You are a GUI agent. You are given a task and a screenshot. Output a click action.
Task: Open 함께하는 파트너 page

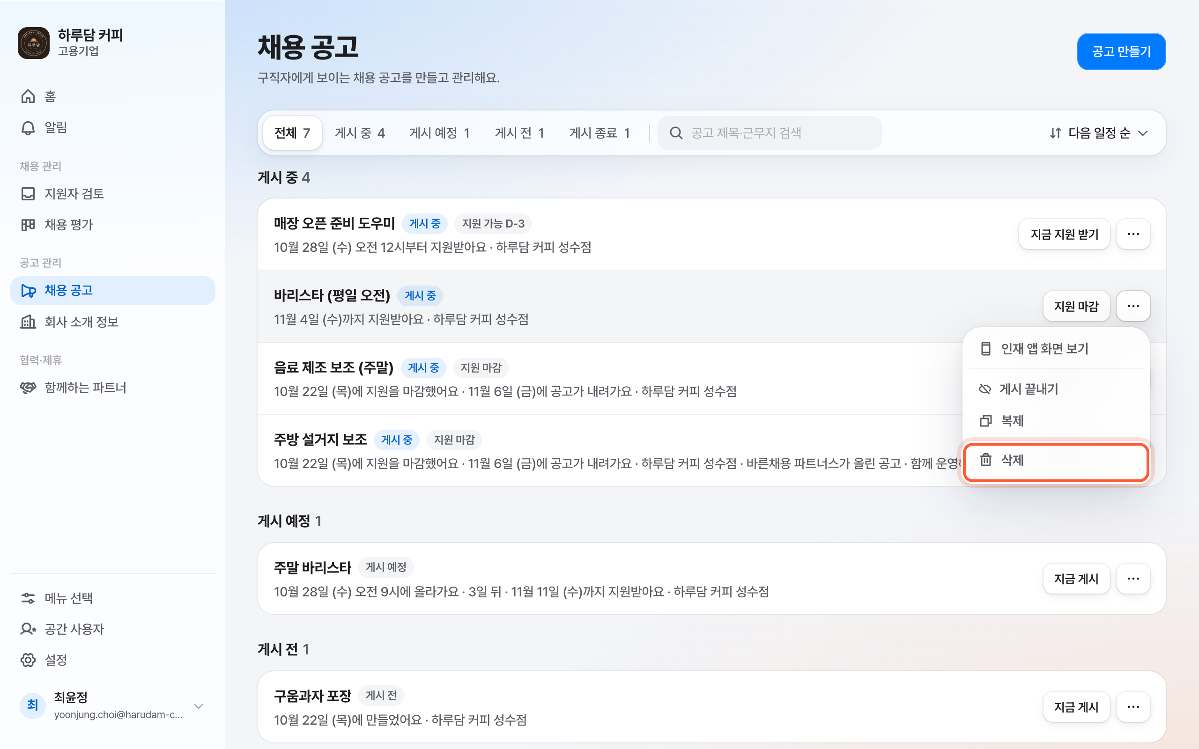(x=112, y=388)
